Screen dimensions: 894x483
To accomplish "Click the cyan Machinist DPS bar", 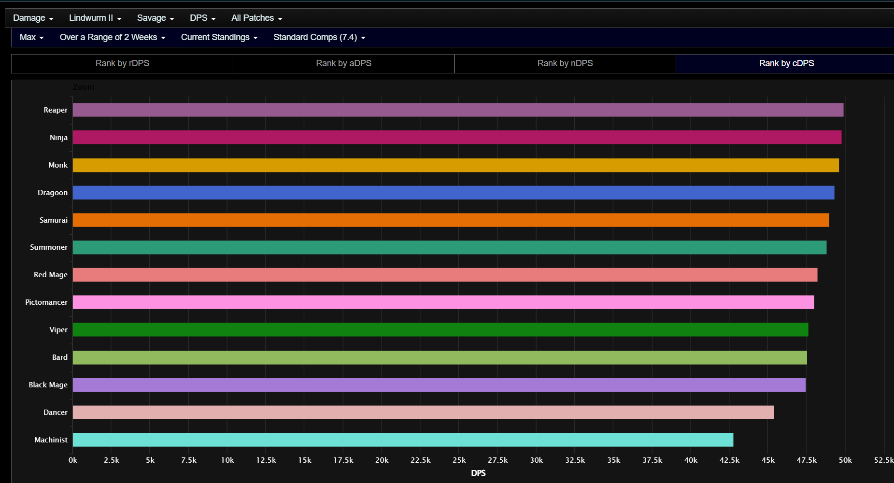I will [403, 440].
